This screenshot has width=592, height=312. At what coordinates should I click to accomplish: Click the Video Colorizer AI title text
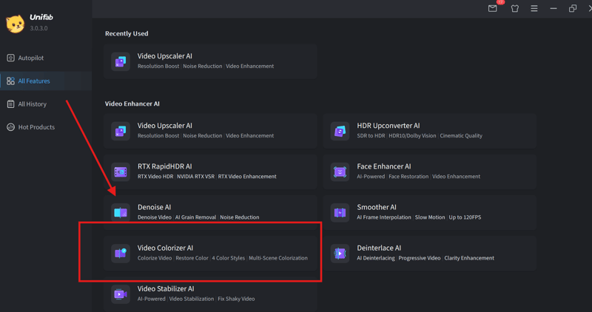click(165, 248)
